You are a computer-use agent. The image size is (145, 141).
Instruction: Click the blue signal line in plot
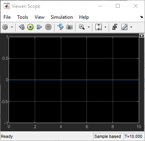74,80
